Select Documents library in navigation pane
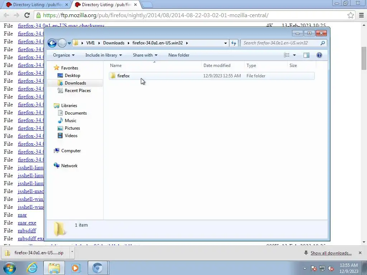This screenshot has width=367, height=275. [x=76, y=113]
